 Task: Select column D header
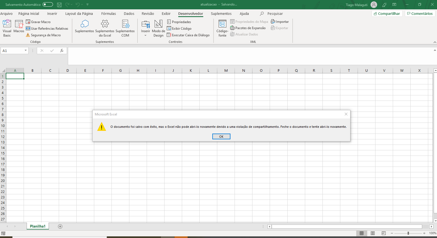tap(68, 70)
